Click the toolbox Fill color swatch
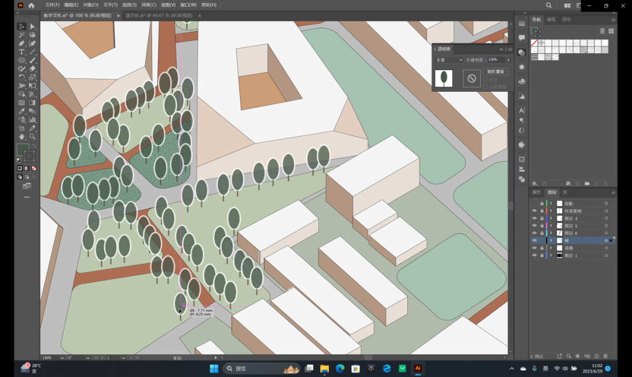The height and width of the screenshot is (377, 632). pos(23,150)
